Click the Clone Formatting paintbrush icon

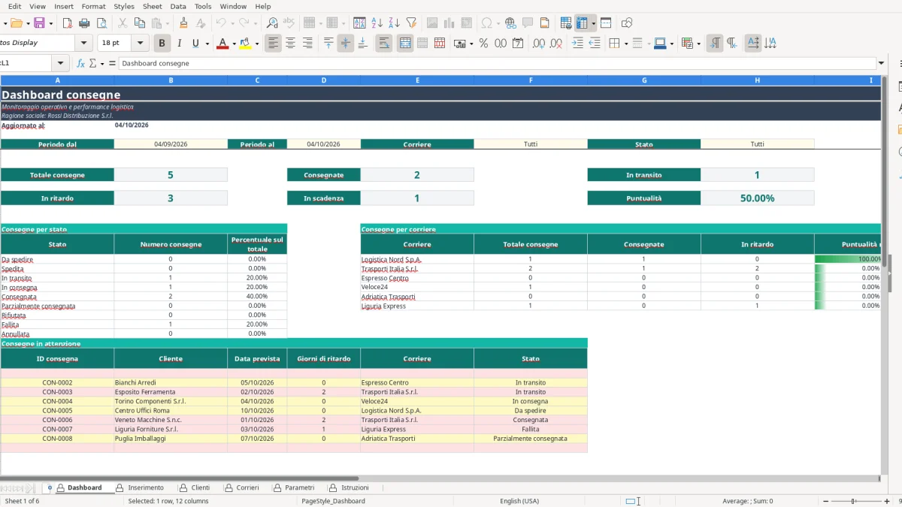point(183,23)
